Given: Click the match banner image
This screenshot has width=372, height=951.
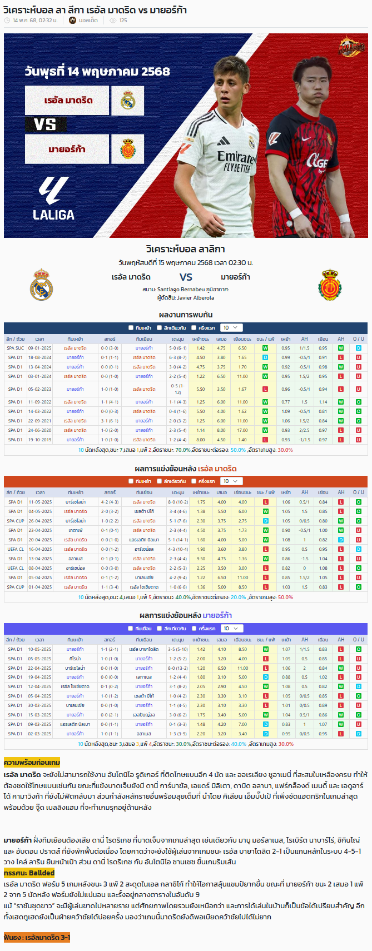Looking at the screenshot, I should (186, 136).
